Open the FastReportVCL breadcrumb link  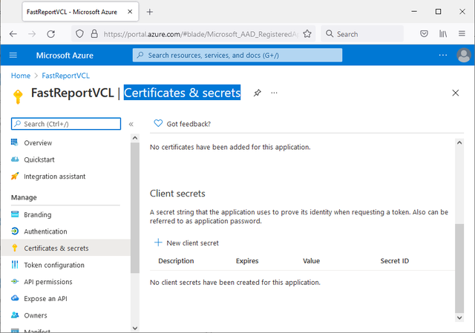tap(66, 76)
